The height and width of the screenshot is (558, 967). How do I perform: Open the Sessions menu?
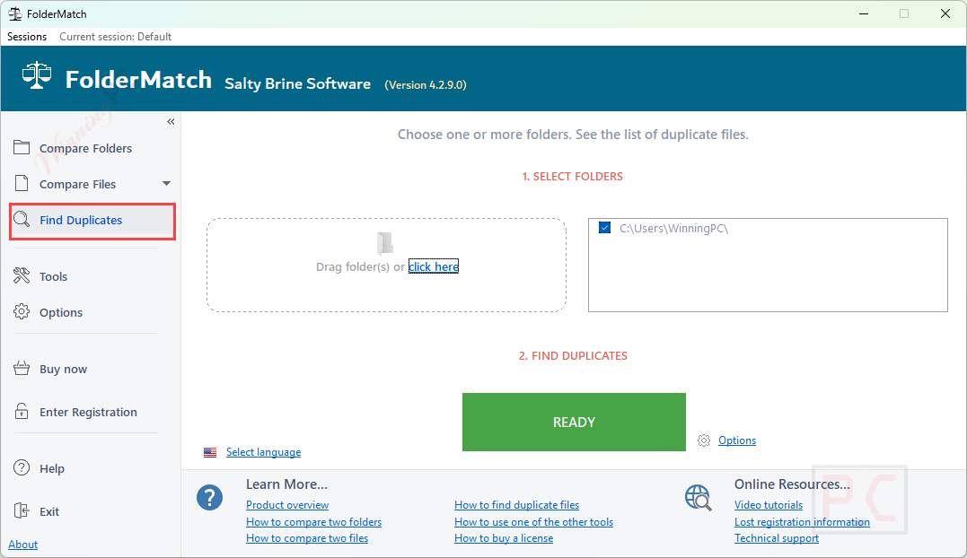click(27, 37)
